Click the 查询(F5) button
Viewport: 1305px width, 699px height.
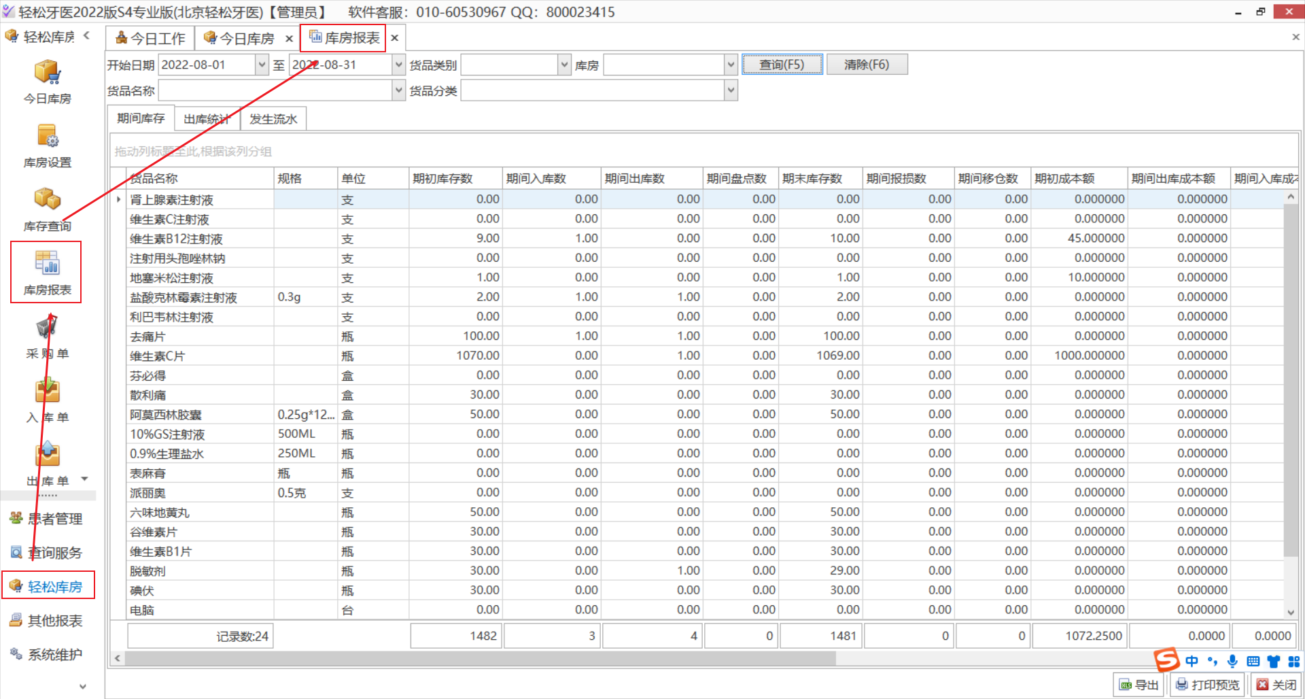[782, 65]
